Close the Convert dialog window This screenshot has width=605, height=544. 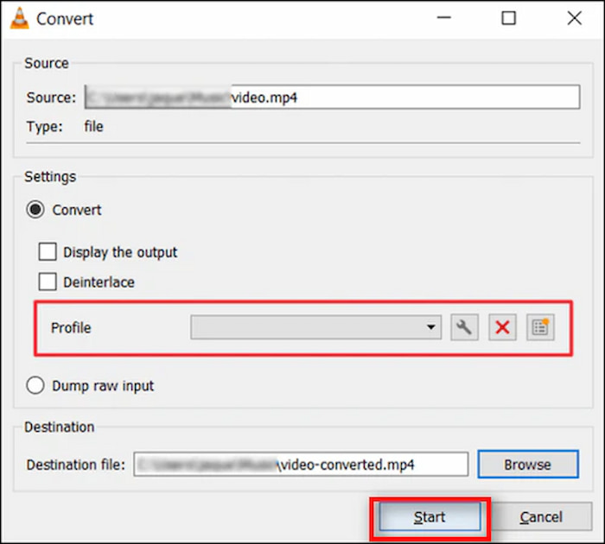click(573, 18)
